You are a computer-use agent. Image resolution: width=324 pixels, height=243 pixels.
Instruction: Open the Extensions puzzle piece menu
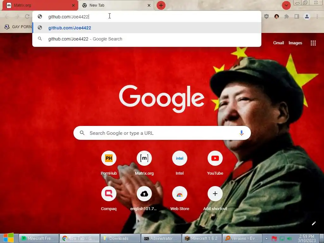point(286,16)
